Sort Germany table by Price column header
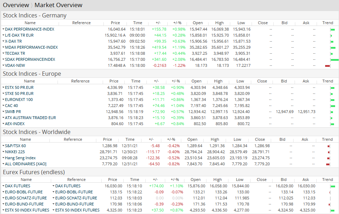The width and height of the screenshot is (339, 214). 115,23
